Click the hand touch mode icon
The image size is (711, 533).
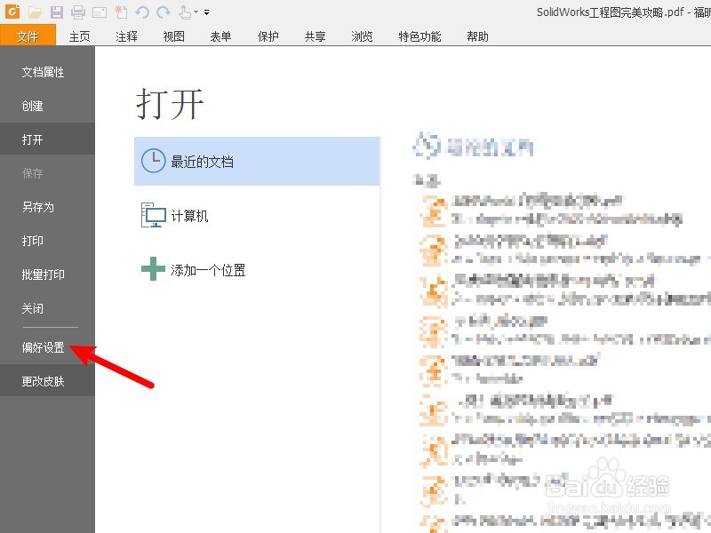[184, 12]
